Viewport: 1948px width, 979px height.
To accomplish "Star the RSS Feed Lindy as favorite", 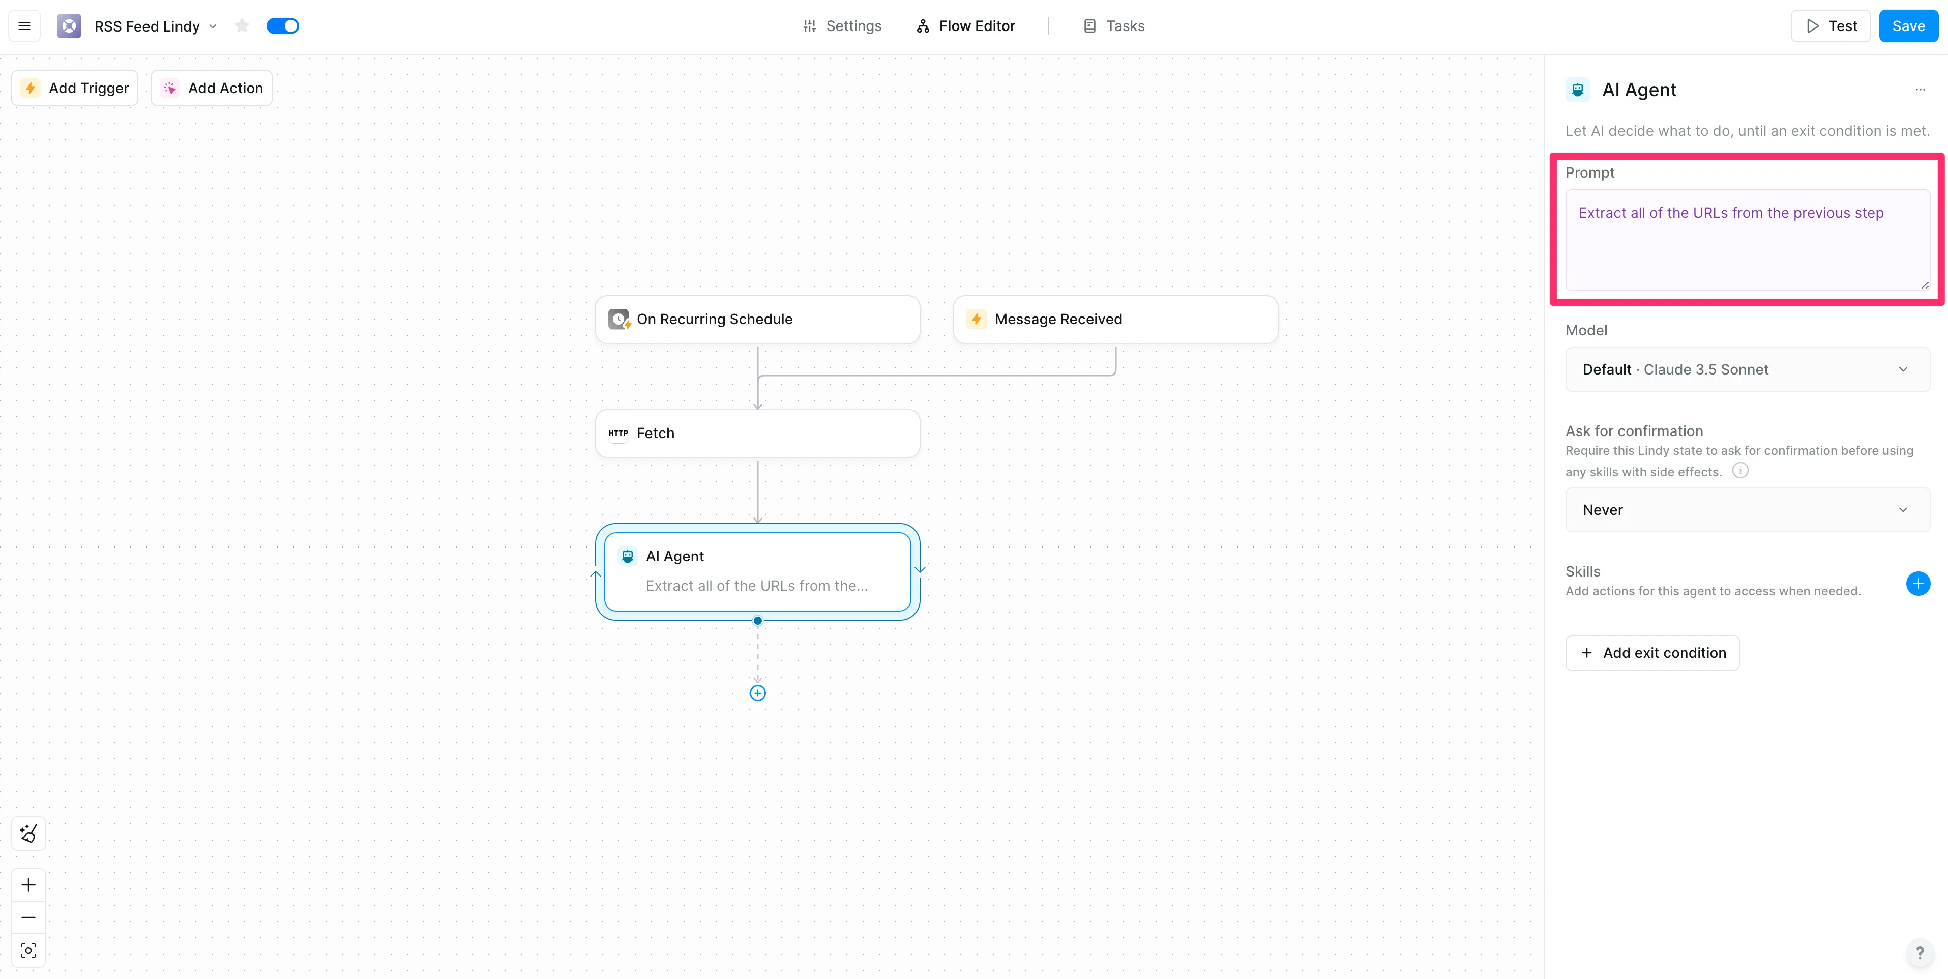I will [242, 26].
